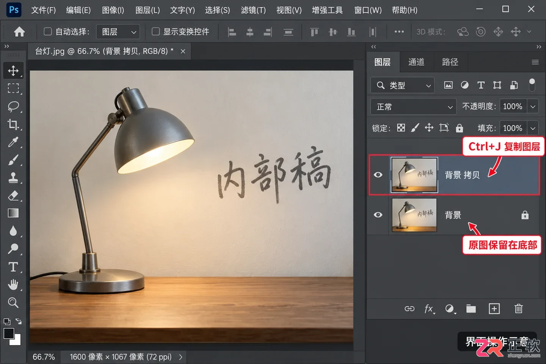Select the Hand tool

13,284
